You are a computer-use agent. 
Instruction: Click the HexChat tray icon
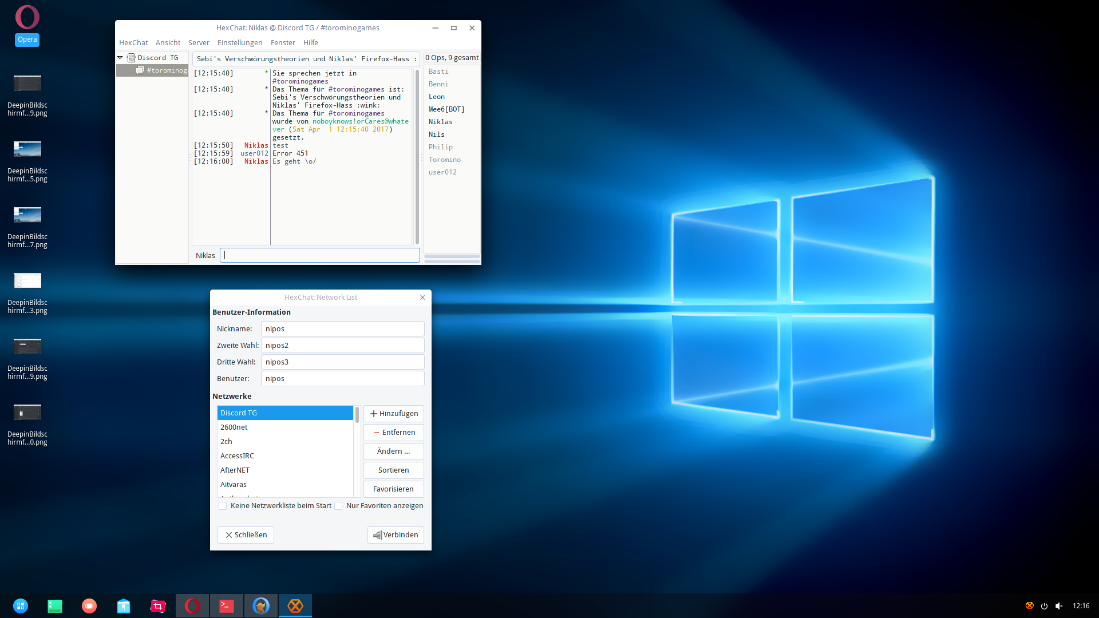click(x=1030, y=605)
